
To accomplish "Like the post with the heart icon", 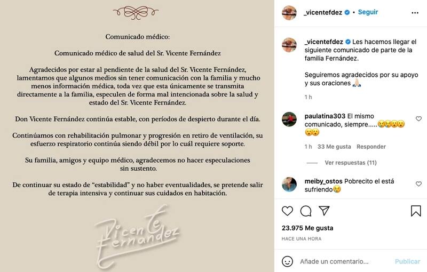I will tap(287, 211).
